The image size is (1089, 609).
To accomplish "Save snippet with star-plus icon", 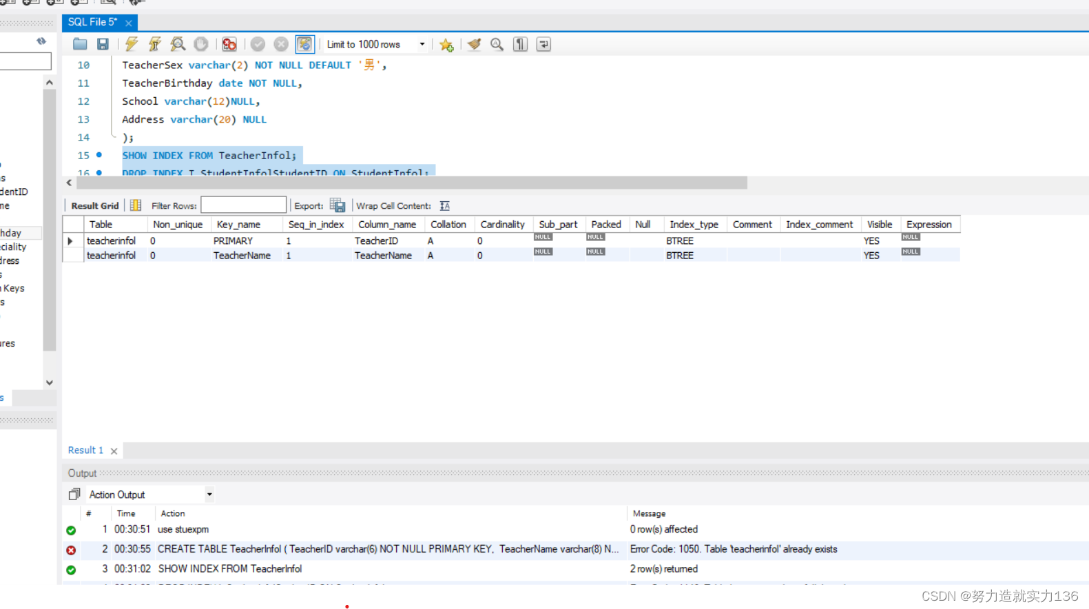I will [x=446, y=45].
